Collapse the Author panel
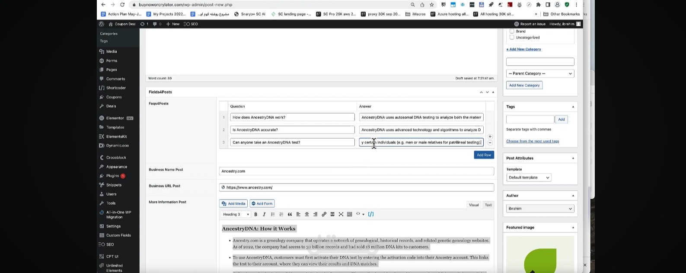Image resolution: width=686 pixels, height=273 pixels. pos(573,196)
